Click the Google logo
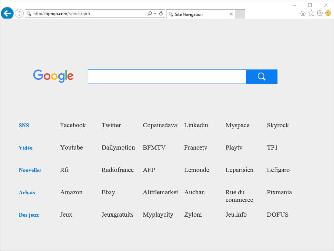The height and width of the screenshot is (251, 334). pyautogui.click(x=53, y=76)
